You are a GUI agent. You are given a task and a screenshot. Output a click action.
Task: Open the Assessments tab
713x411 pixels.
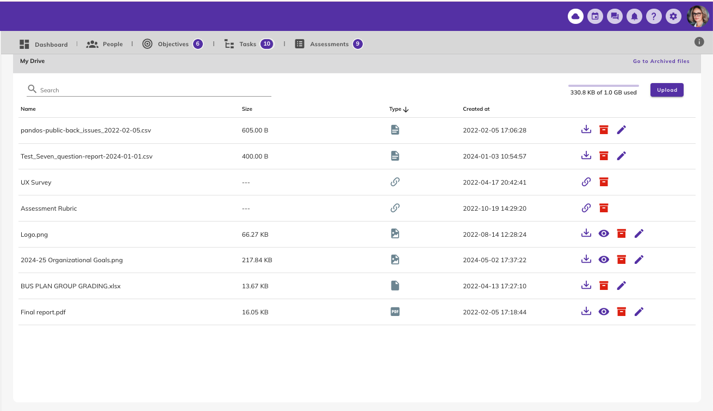pos(328,44)
